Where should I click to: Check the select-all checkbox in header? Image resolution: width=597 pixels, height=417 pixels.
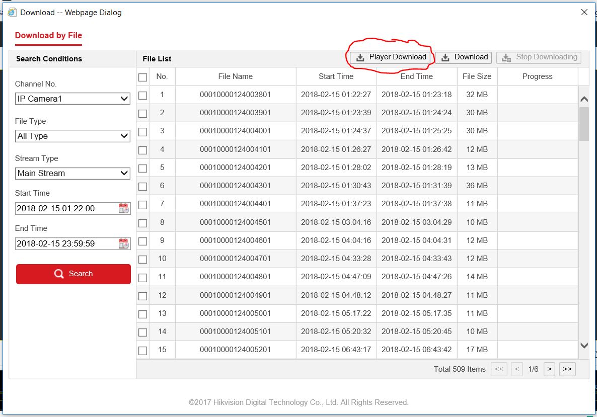[x=143, y=77]
